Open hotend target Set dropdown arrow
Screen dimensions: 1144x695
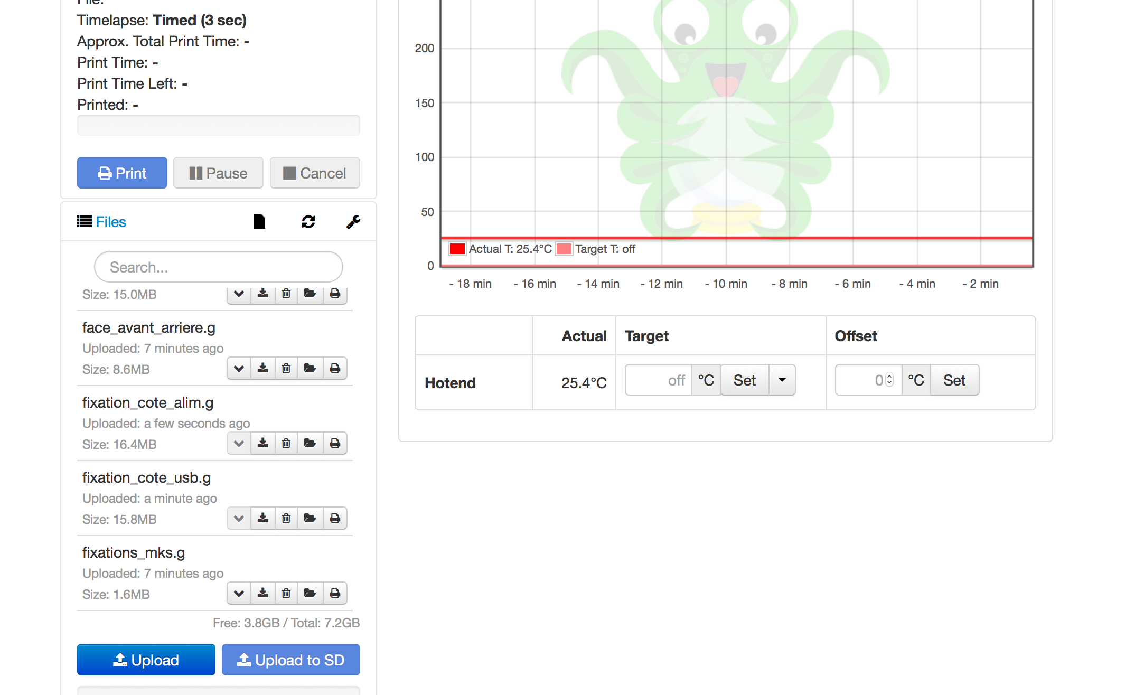point(782,380)
